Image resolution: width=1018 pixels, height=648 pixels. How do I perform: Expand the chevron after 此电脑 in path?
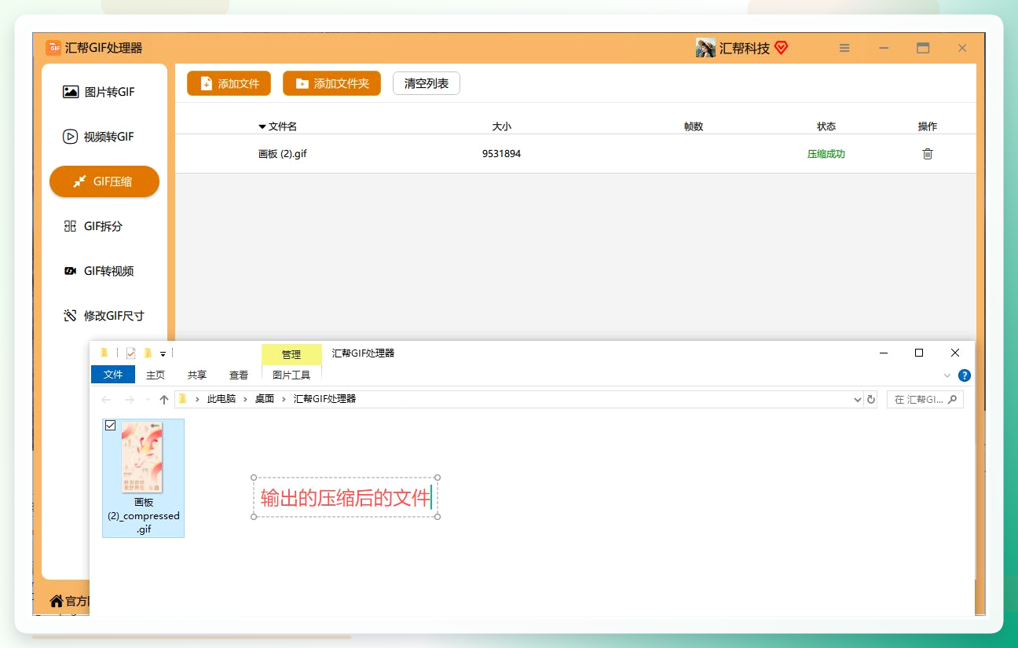pos(245,399)
